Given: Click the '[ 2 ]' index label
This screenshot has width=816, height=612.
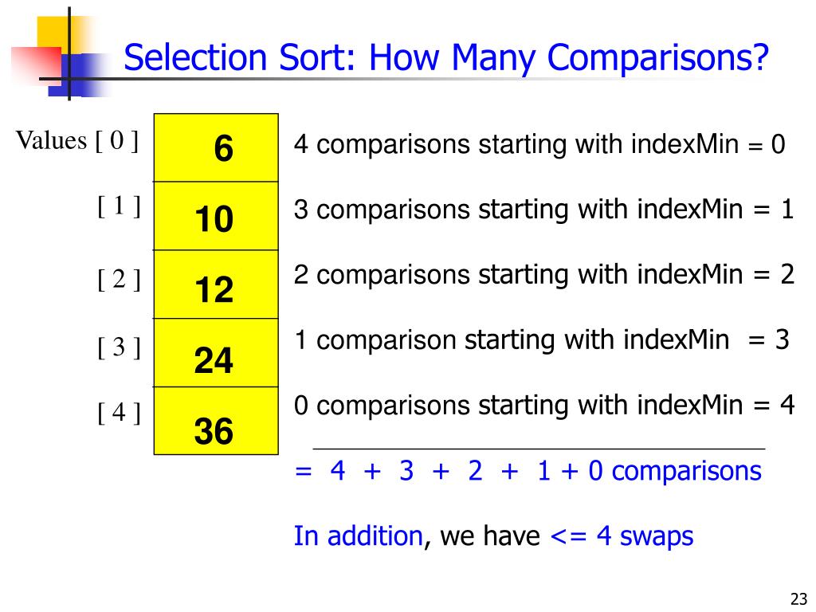Looking at the screenshot, I should [x=120, y=280].
